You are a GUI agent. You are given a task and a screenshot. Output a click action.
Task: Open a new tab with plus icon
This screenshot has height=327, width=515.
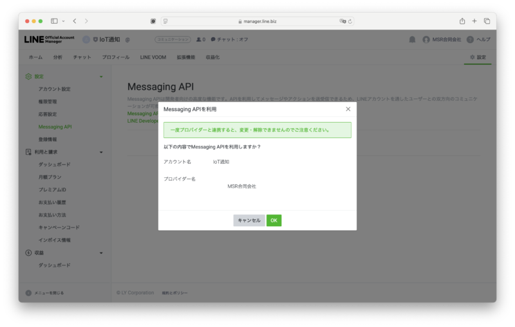(474, 21)
